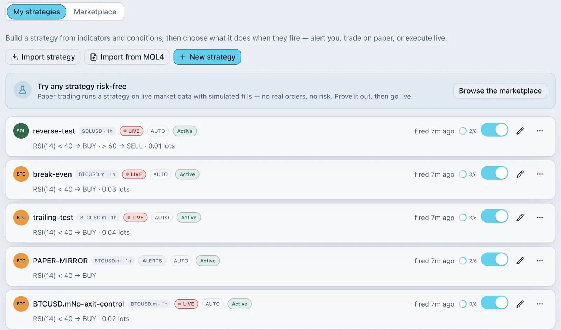The width and height of the screenshot is (561, 330).
Task: Click the AUTO badge on PAPER-MIRROR
Action: click(x=181, y=261)
